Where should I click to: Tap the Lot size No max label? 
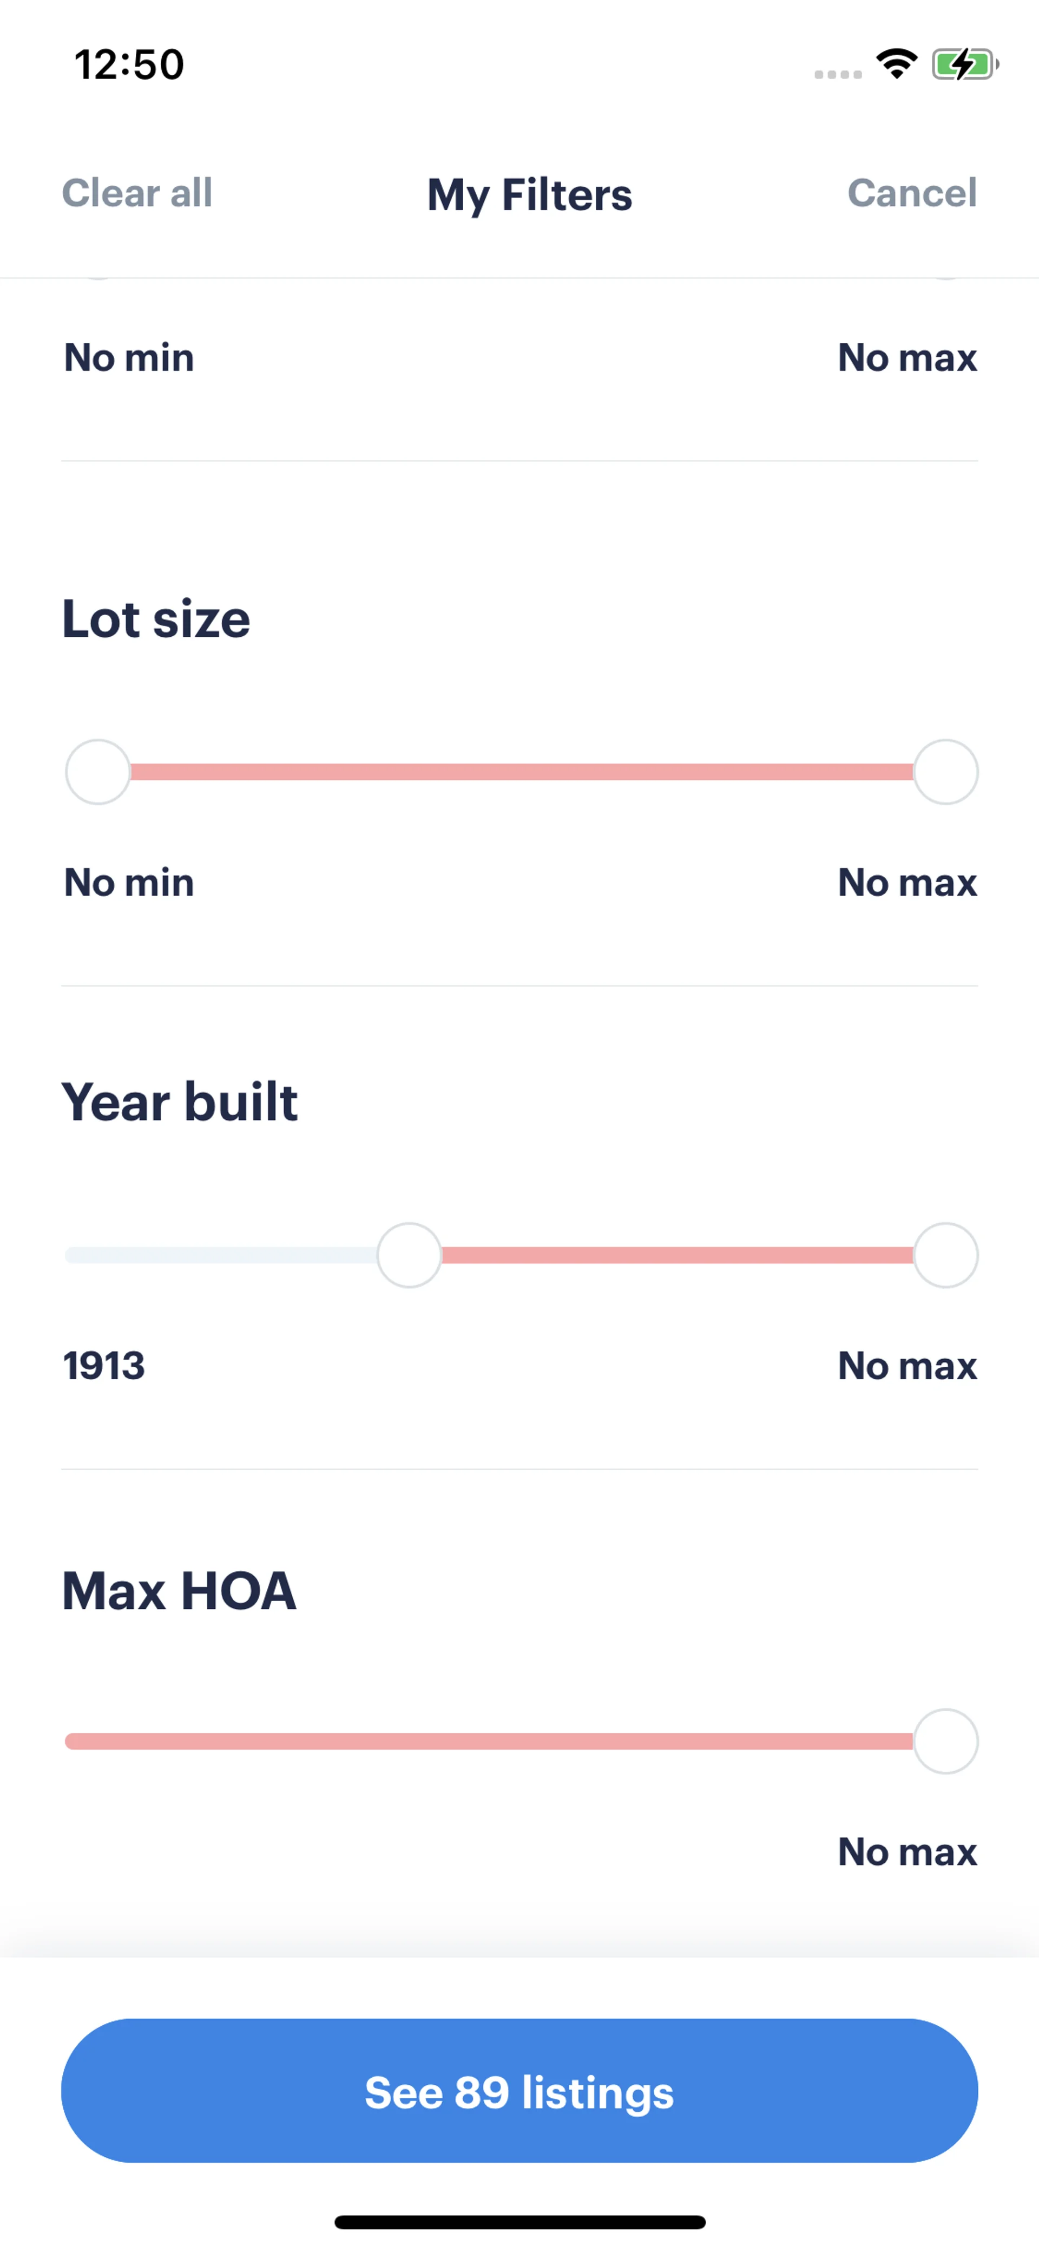point(906,882)
